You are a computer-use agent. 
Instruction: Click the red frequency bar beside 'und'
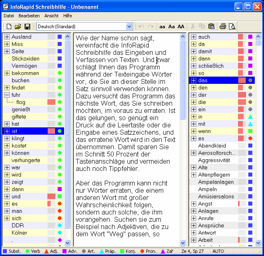coord(51,196)
